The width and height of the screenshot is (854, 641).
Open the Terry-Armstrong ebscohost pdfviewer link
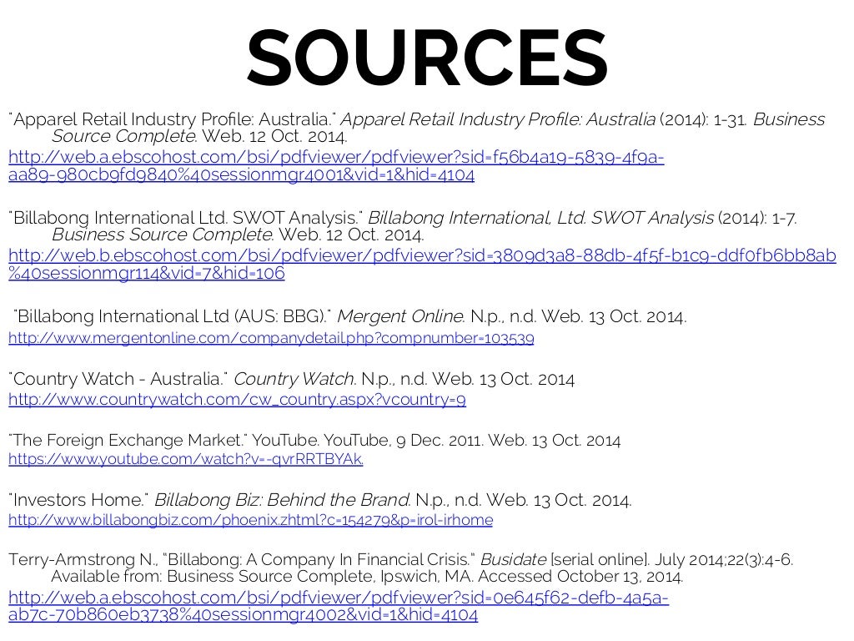(x=339, y=606)
